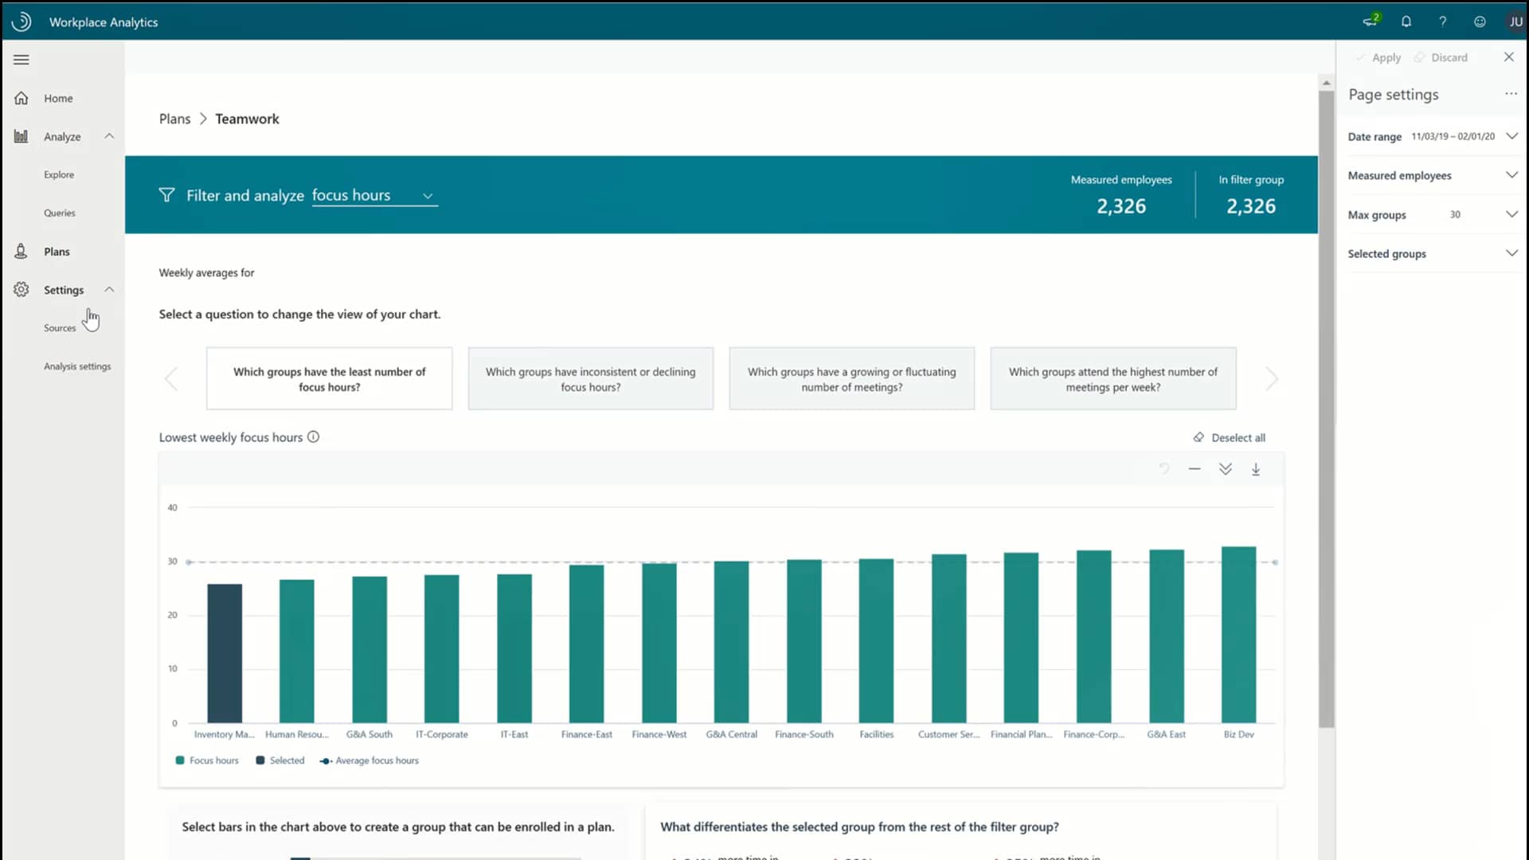Select inconsistent or declining focus hours question
1529x860 pixels.
tap(590, 379)
